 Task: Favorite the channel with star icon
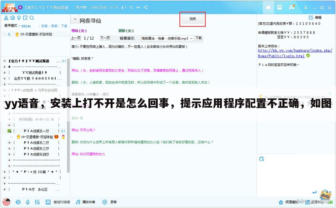tap(131, 7)
